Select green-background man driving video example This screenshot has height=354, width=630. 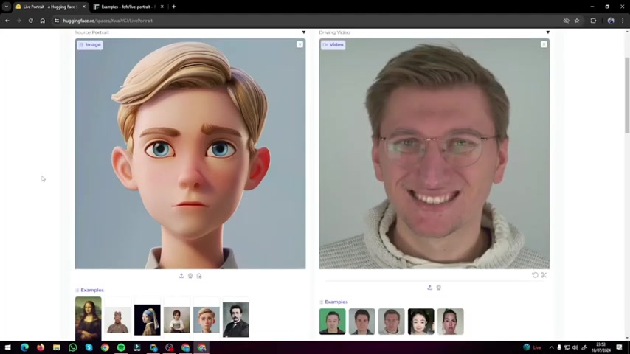(332, 322)
